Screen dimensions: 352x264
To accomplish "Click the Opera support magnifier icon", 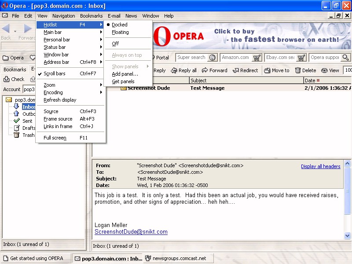I will tap(345, 58).
